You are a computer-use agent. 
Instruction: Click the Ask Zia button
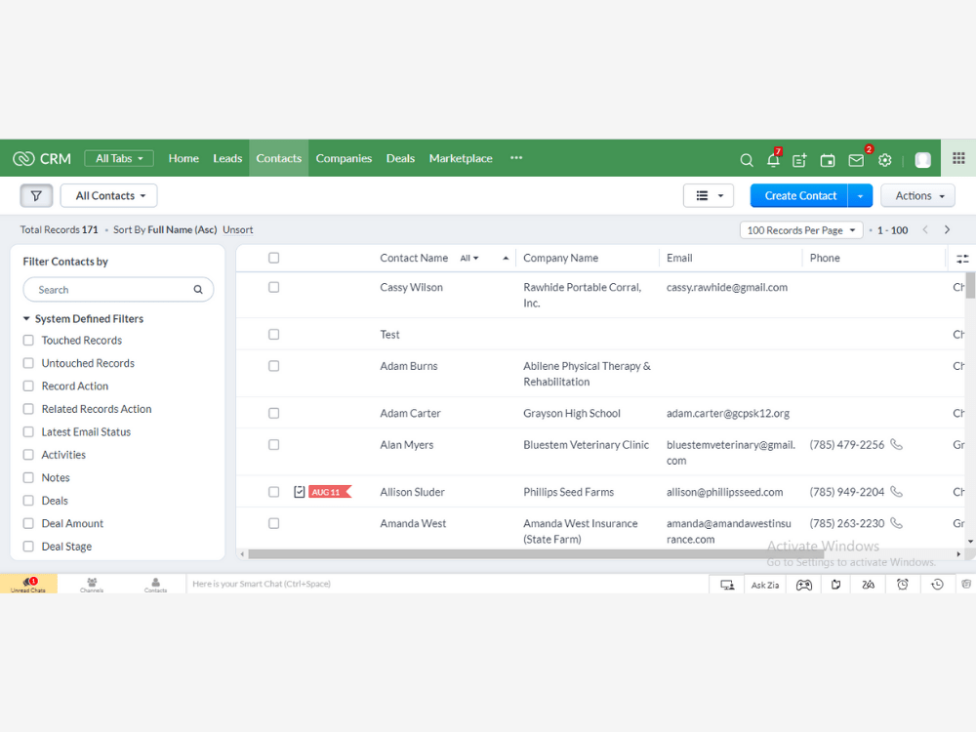pyautogui.click(x=765, y=585)
